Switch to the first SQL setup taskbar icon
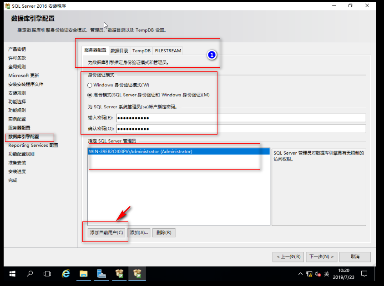384x286 pixels. coord(120,274)
